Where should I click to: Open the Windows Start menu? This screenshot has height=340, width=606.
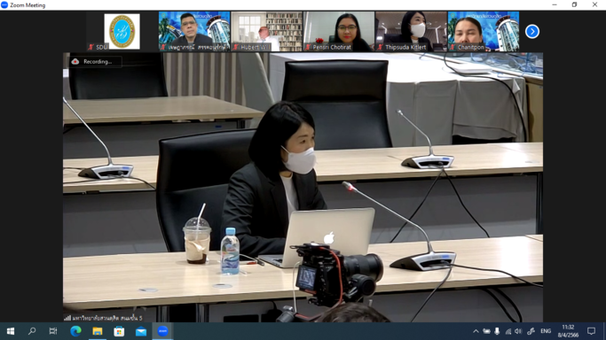point(11,331)
